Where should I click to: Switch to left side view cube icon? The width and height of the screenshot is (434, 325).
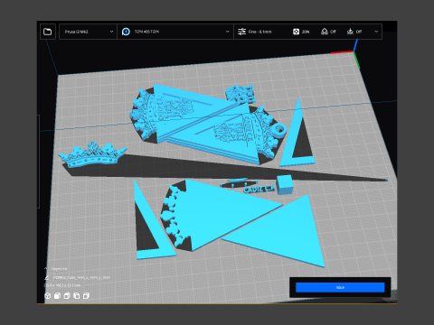click(x=77, y=296)
